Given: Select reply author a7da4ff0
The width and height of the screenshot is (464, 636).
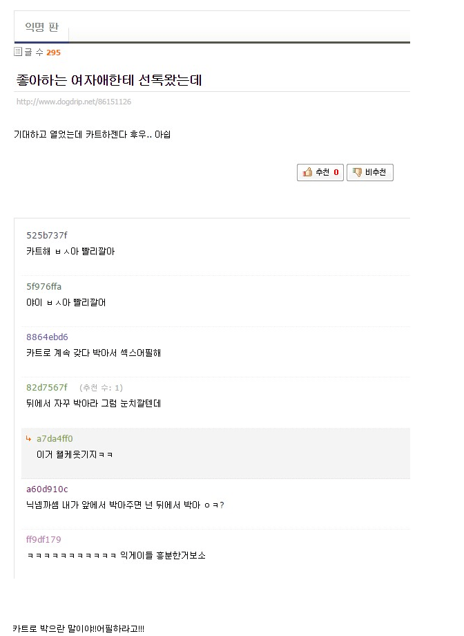Looking at the screenshot, I should [55, 438].
